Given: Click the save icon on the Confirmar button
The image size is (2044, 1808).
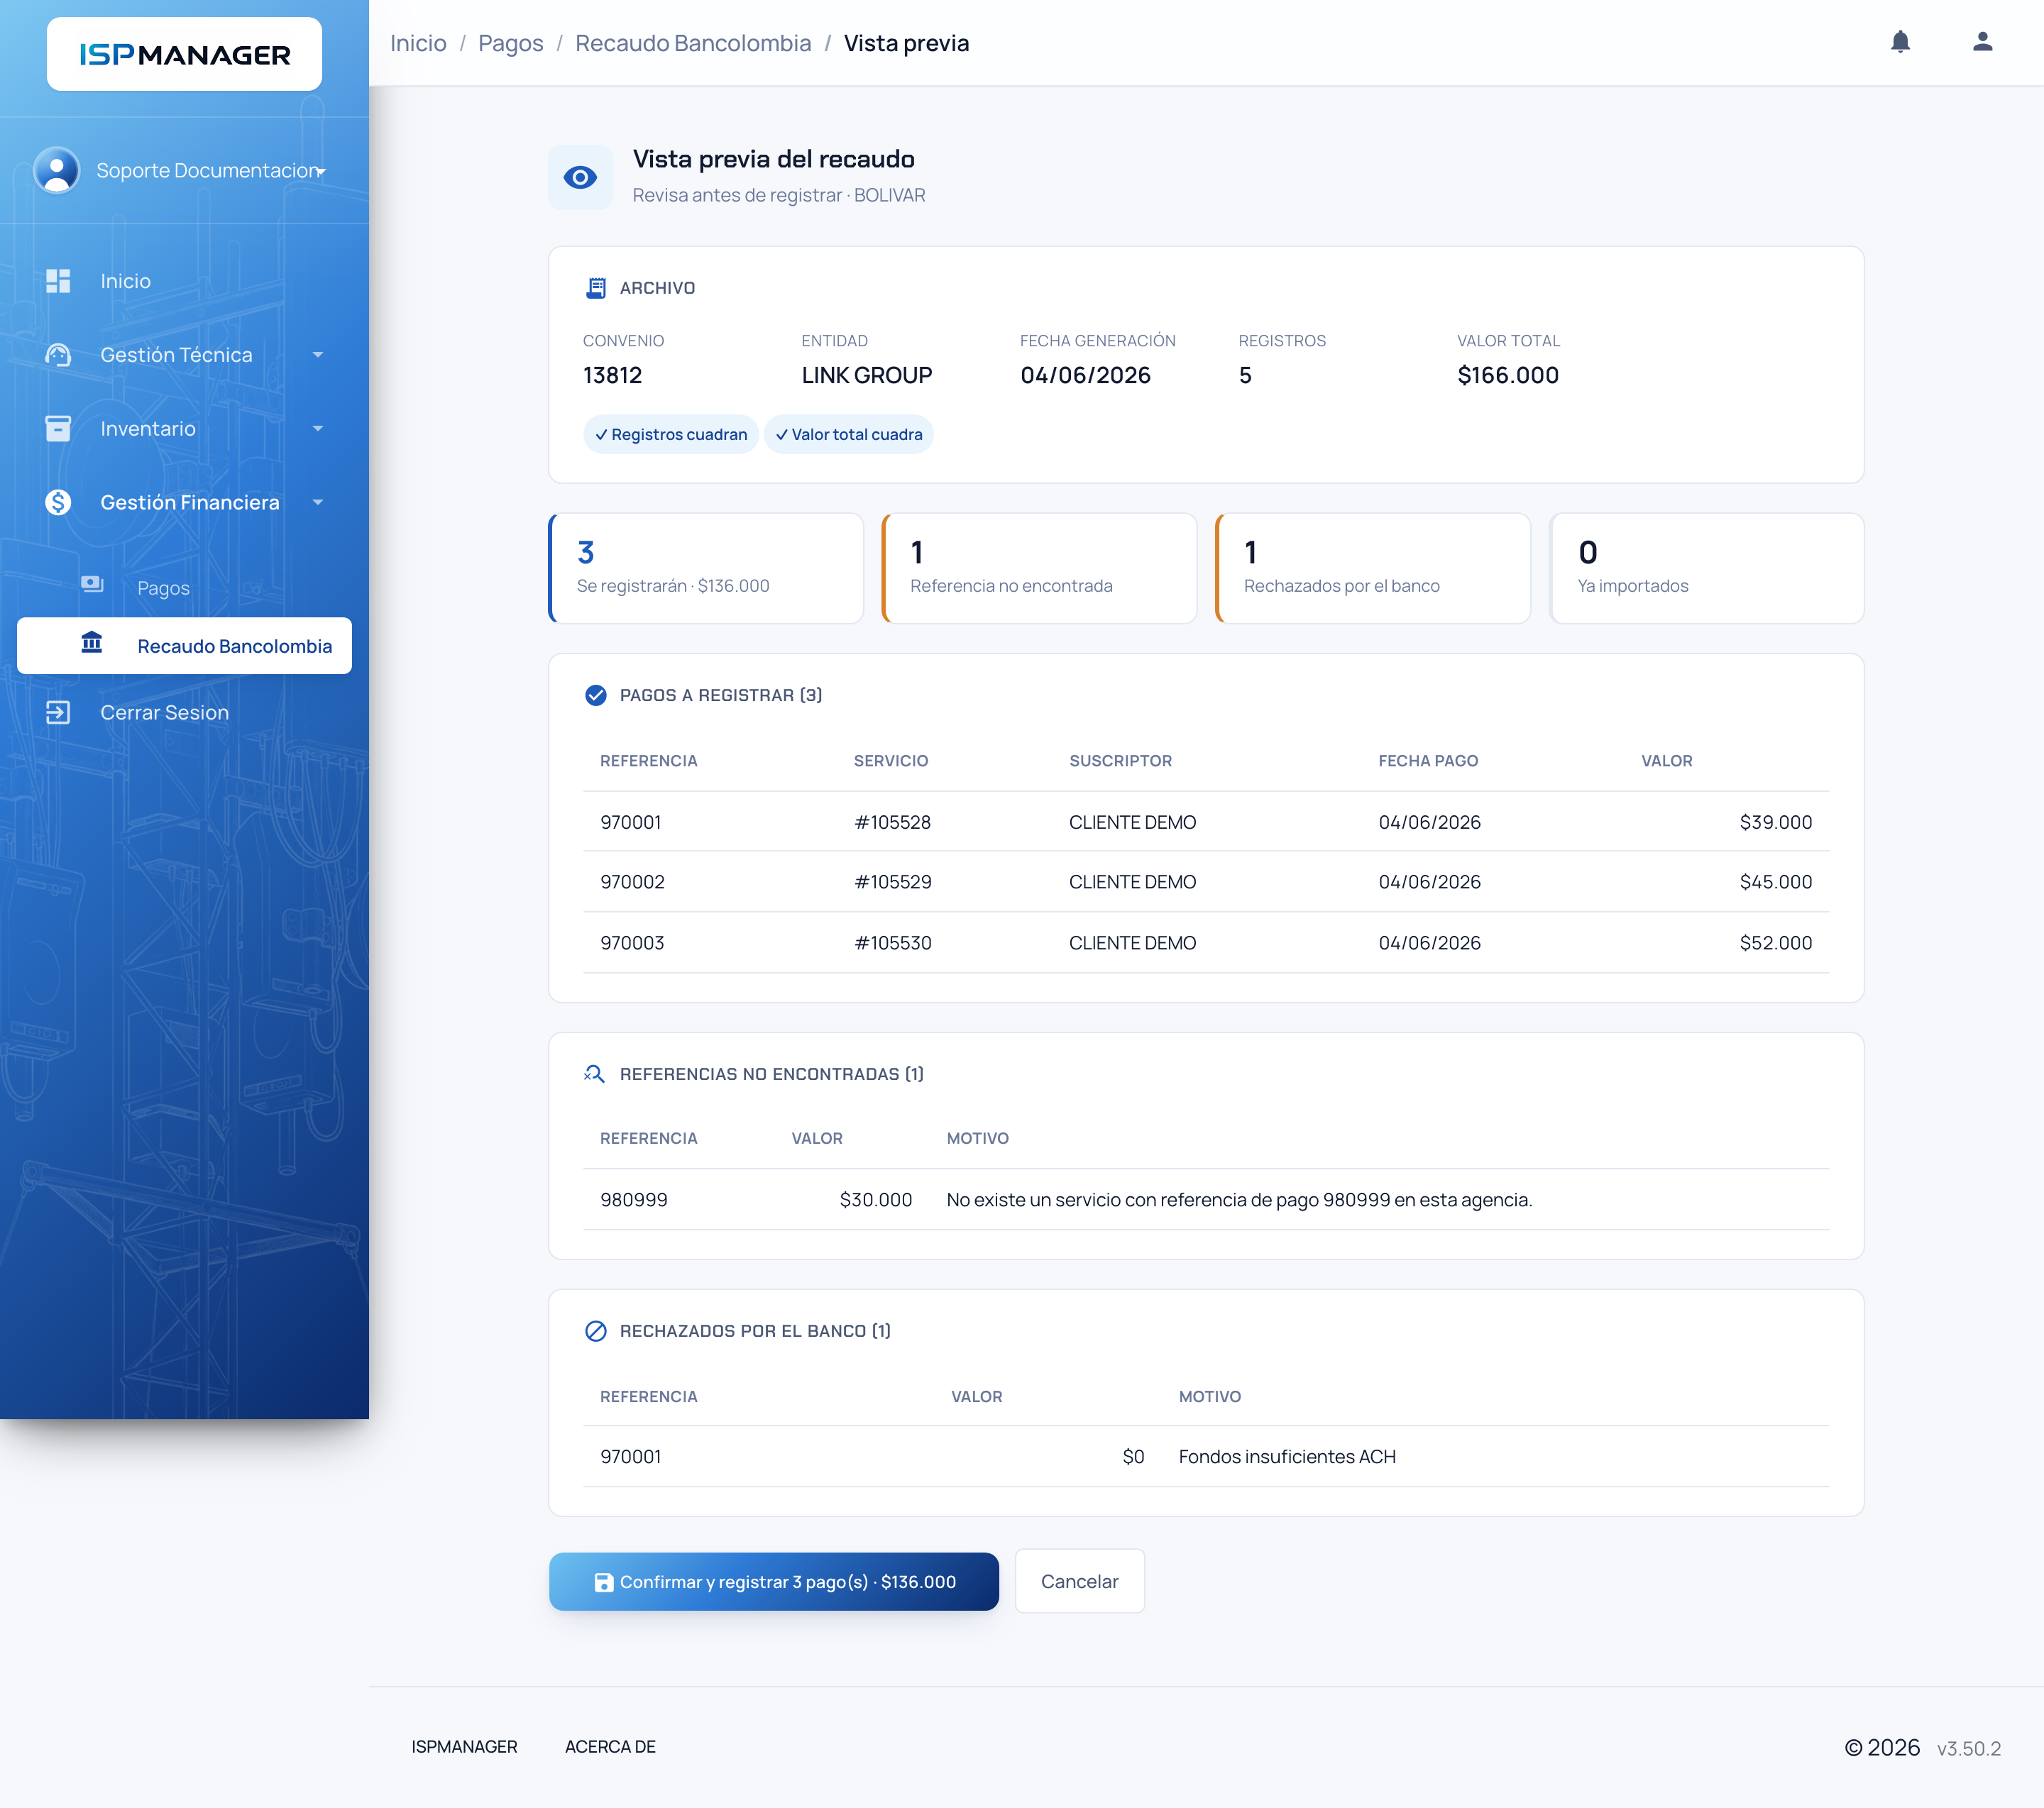Looking at the screenshot, I should tap(604, 1582).
